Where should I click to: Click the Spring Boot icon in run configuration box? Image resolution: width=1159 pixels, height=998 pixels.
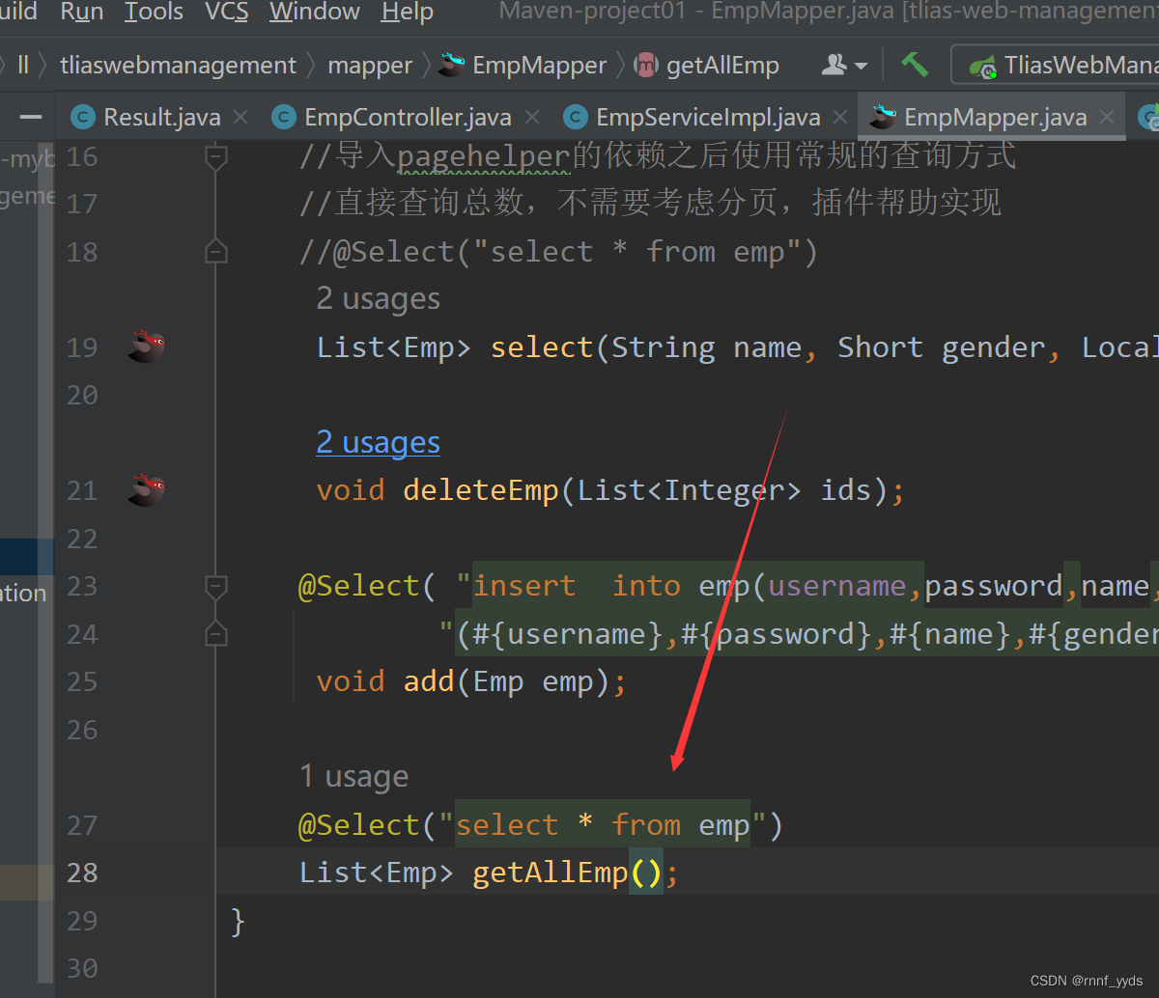click(984, 66)
